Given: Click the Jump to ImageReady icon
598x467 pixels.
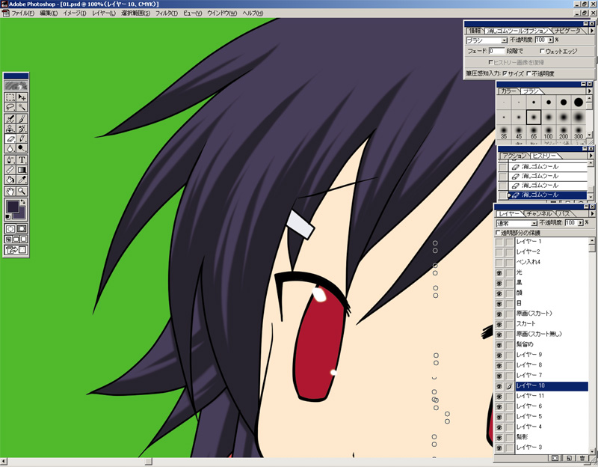Looking at the screenshot, I should point(16,250).
